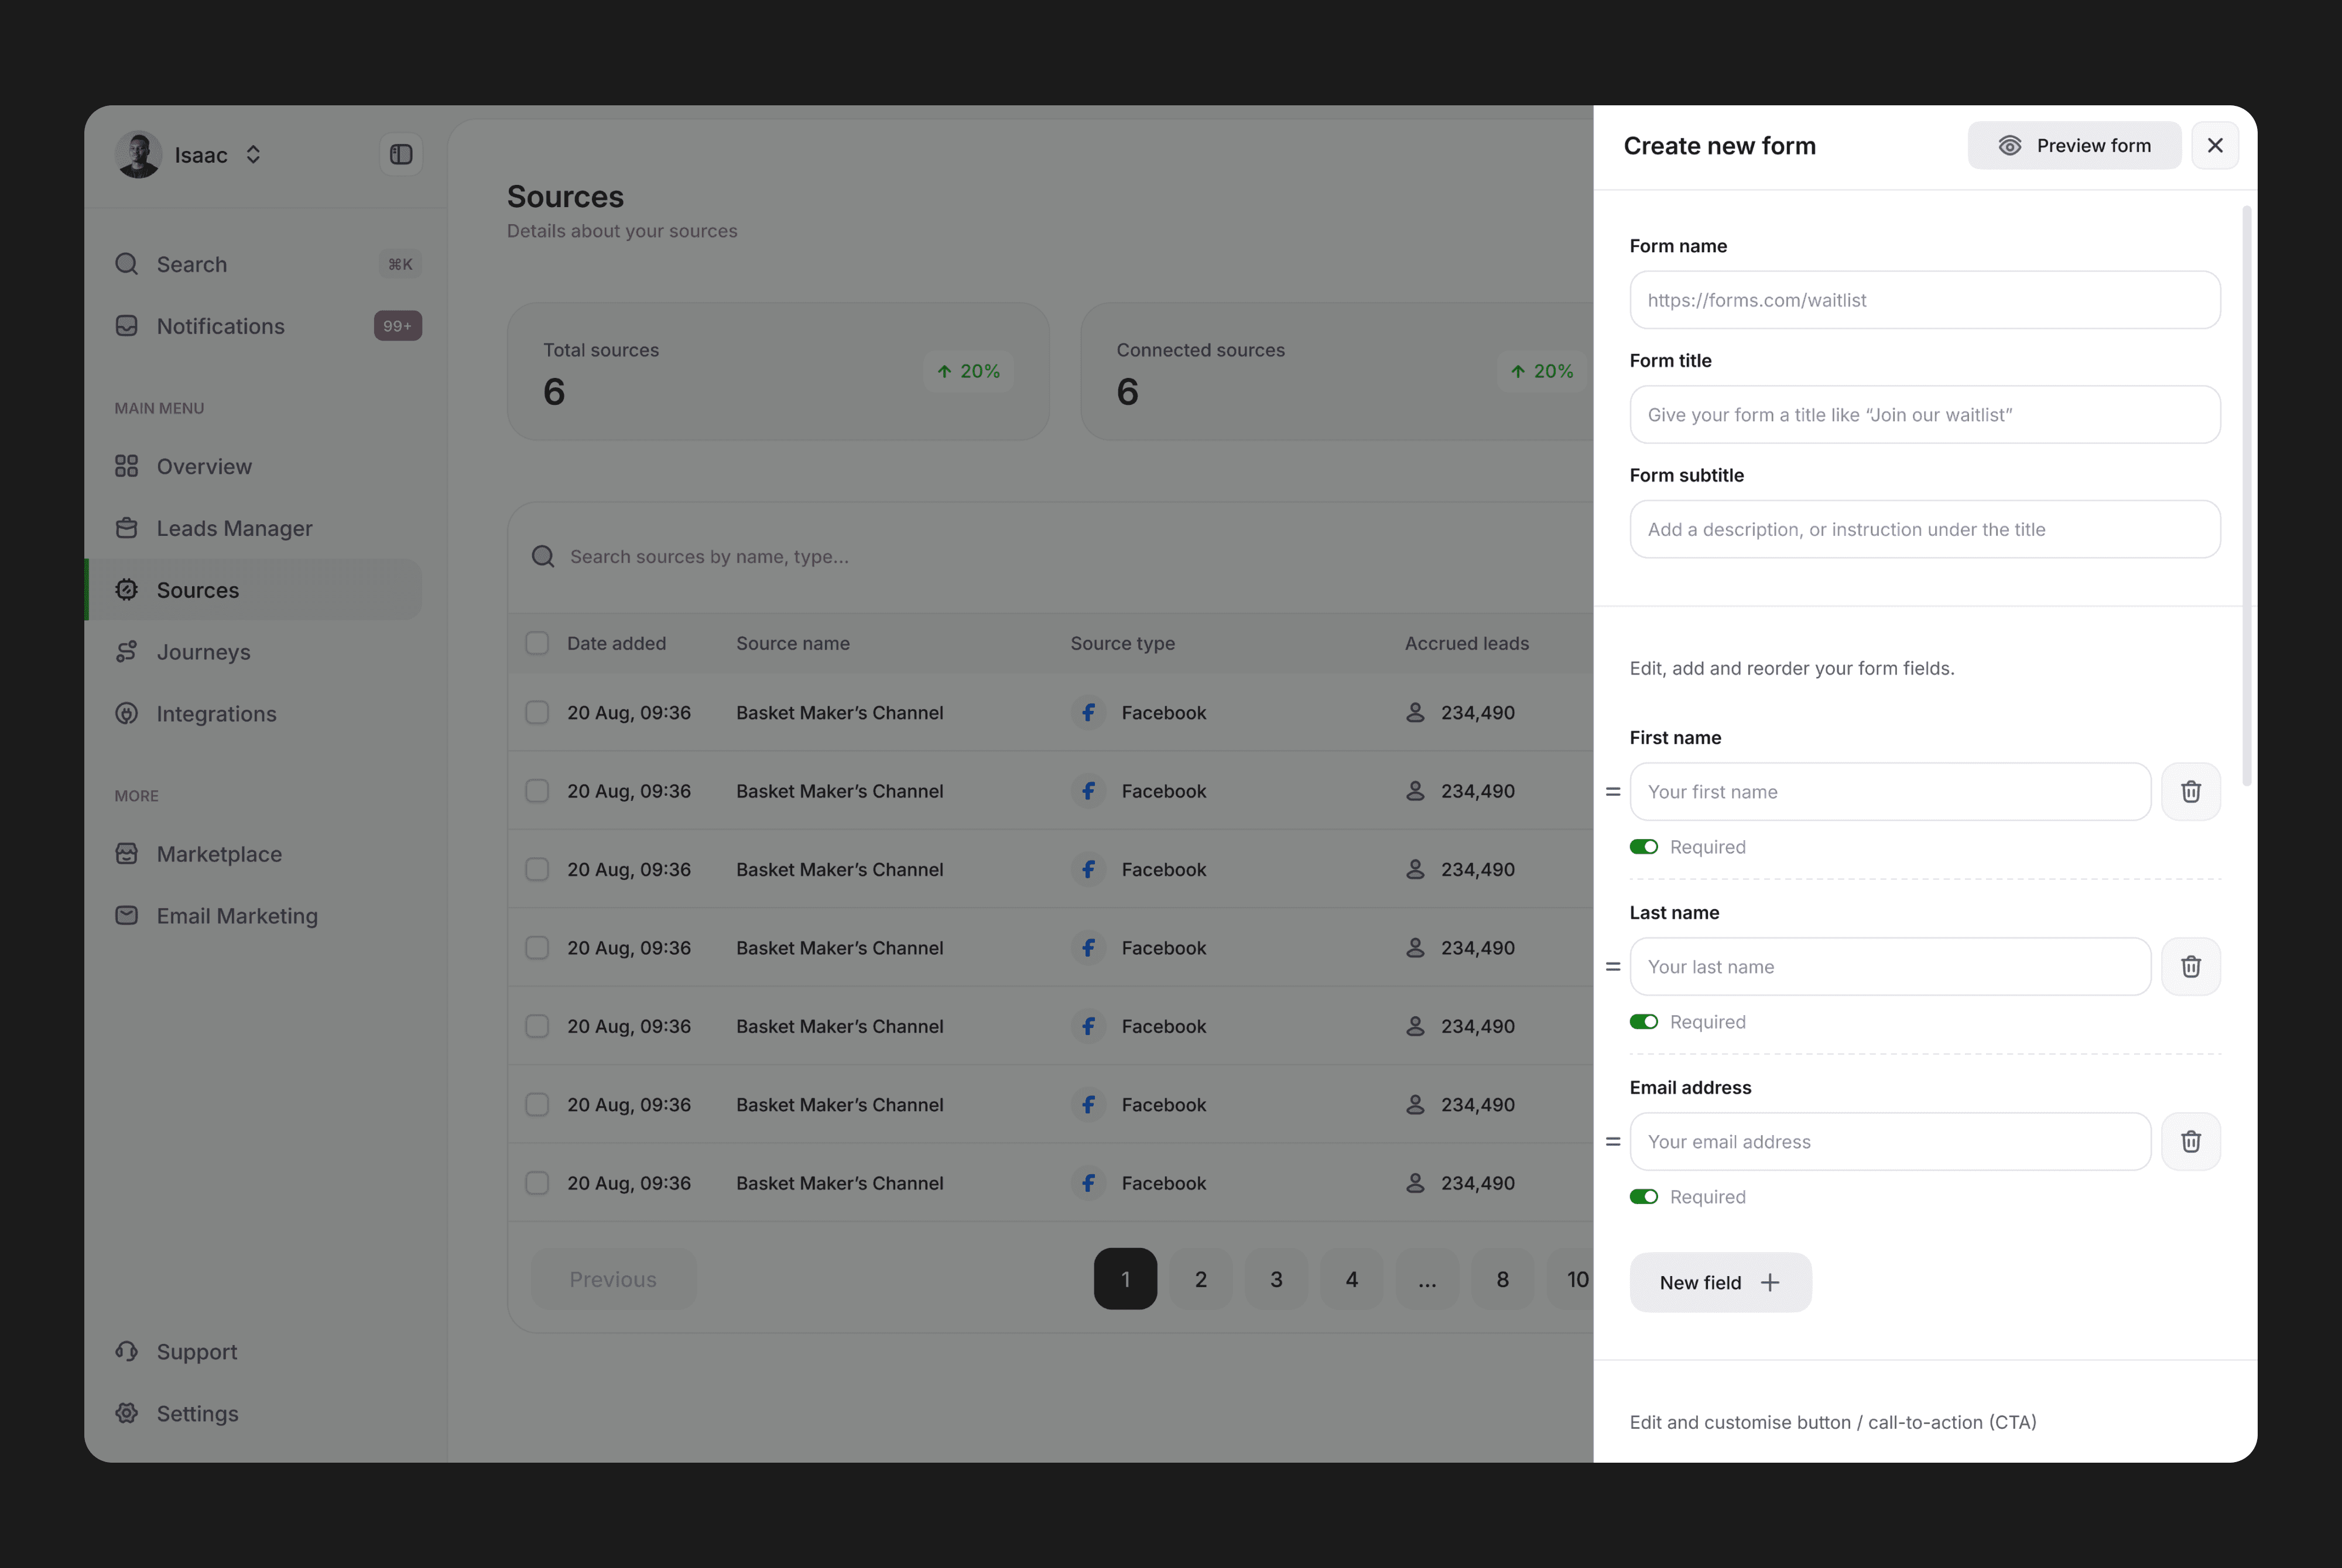
Task: Click the Your first name input
Action: tap(1890, 792)
